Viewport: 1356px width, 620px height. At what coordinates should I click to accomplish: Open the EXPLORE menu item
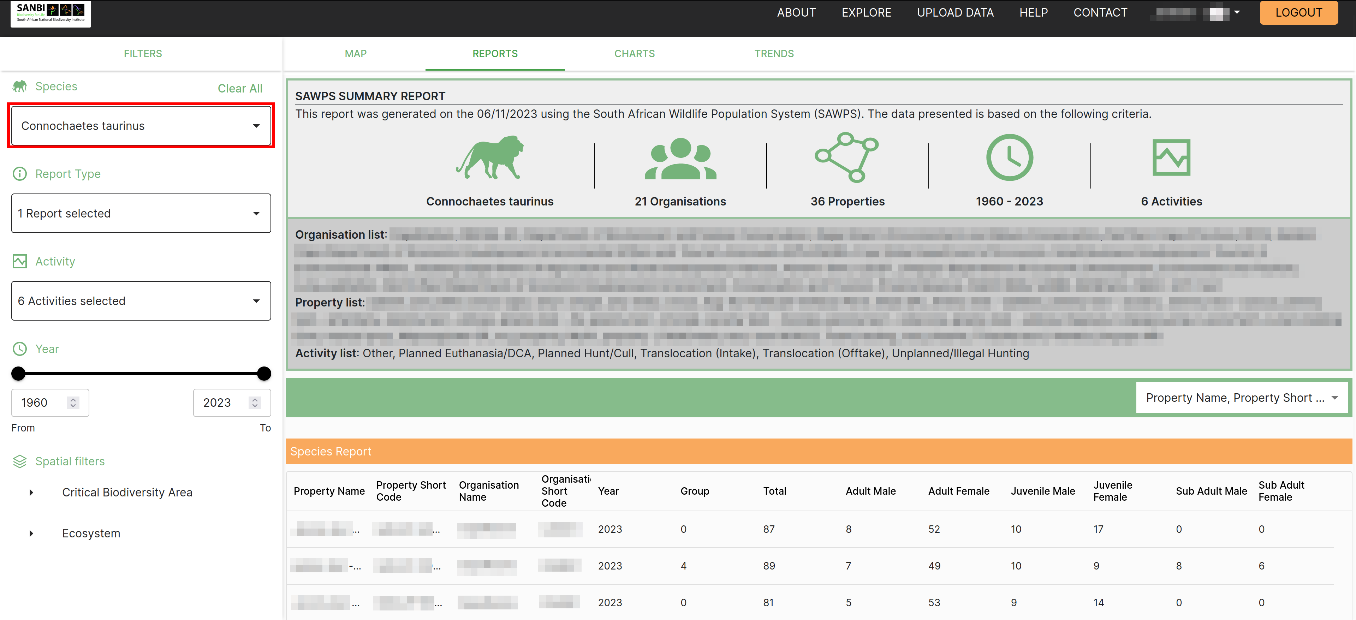[x=866, y=13]
